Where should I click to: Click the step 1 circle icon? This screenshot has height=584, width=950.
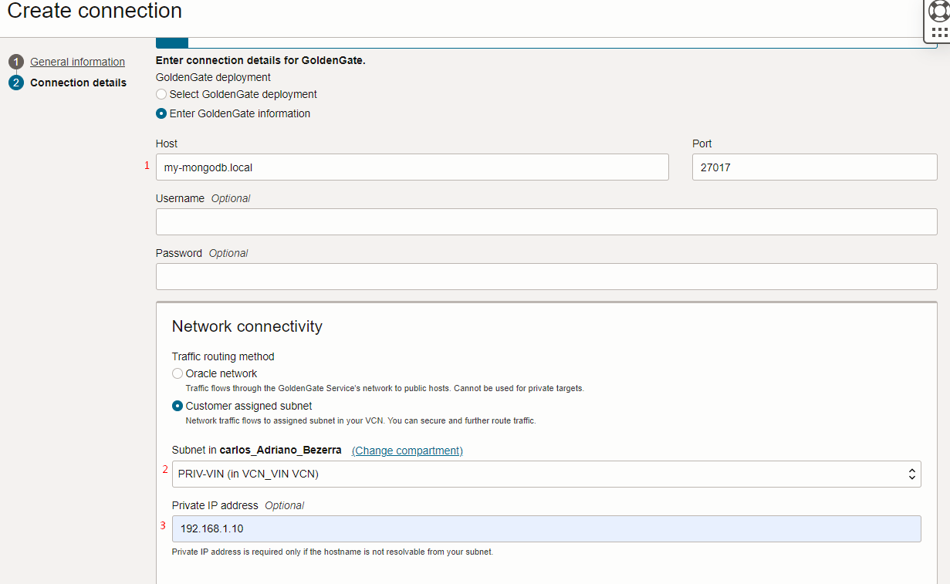coord(16,62)
